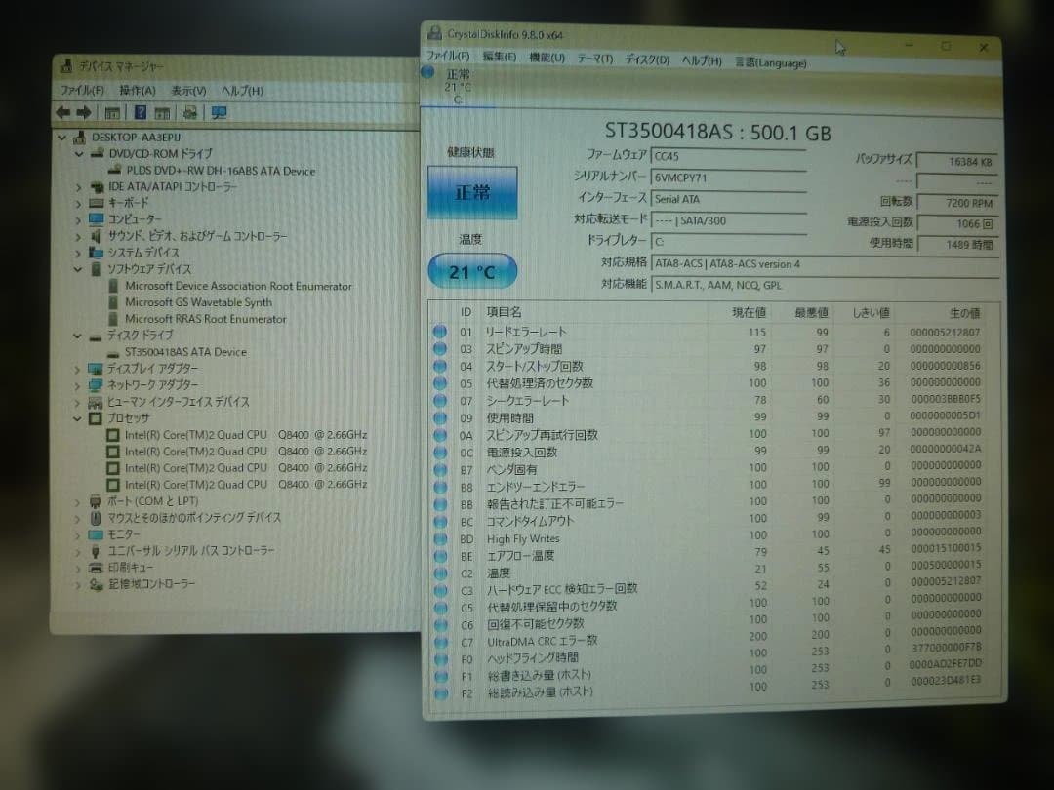Open ヘルプ(H) menu in CrystalDiskInfo
This screenshot has width=1054, height=790.
click(701, 61)
